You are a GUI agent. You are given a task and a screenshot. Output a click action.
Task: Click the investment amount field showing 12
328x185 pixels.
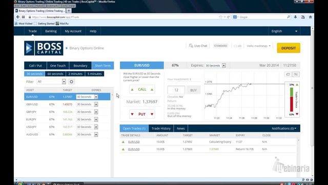coord(176,90)
